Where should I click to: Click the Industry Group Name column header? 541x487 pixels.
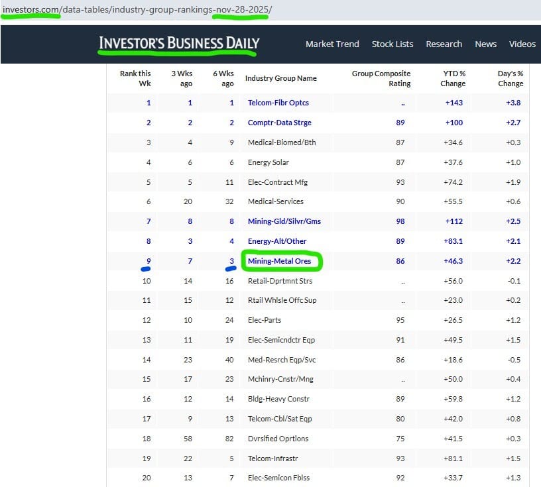(x=281, y=78)
